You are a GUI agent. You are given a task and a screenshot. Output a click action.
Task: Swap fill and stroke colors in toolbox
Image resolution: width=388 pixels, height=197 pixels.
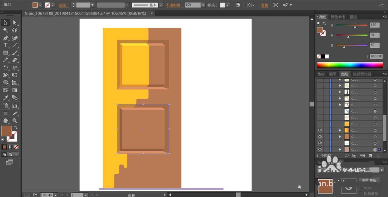[16, 128]
